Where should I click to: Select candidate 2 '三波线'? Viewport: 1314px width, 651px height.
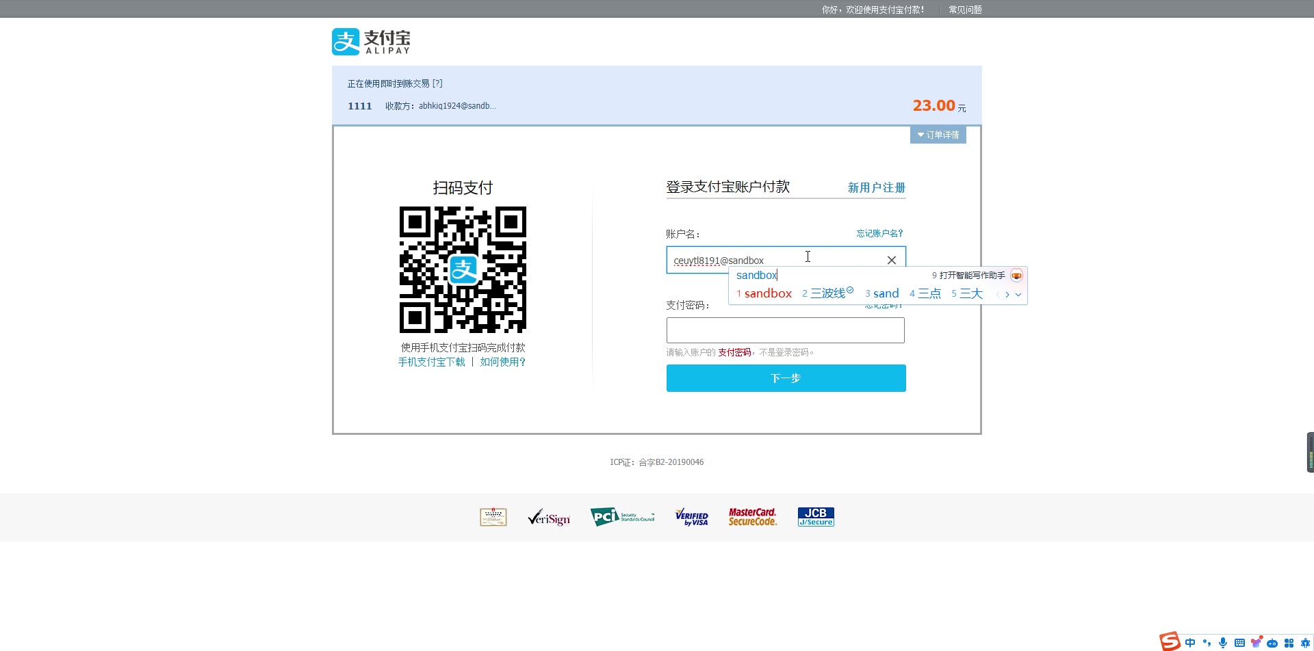tap(827, 293)
